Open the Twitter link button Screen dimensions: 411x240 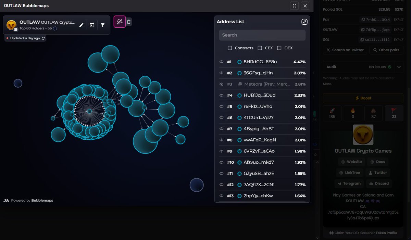[377, 173]
